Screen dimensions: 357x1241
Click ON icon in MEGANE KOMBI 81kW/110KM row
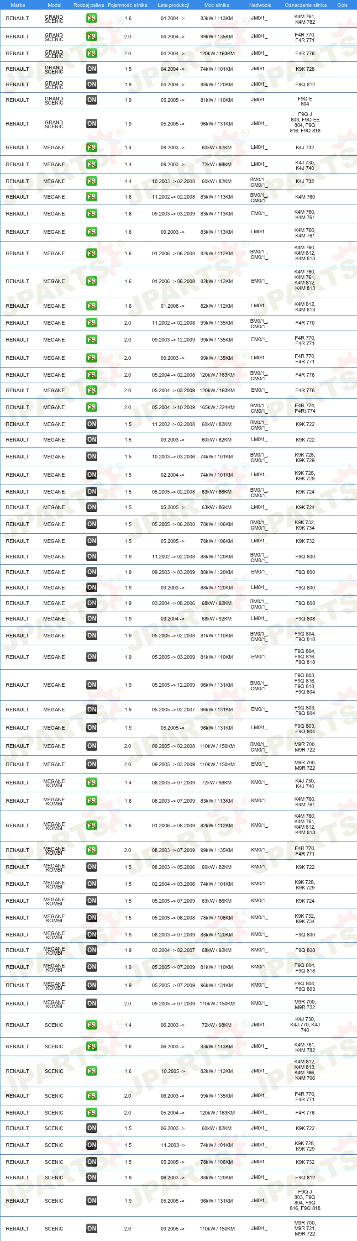point(92,967)
